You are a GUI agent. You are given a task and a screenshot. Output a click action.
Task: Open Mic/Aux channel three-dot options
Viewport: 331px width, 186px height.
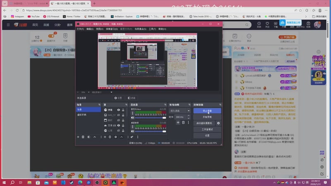[x=132, y=113]
